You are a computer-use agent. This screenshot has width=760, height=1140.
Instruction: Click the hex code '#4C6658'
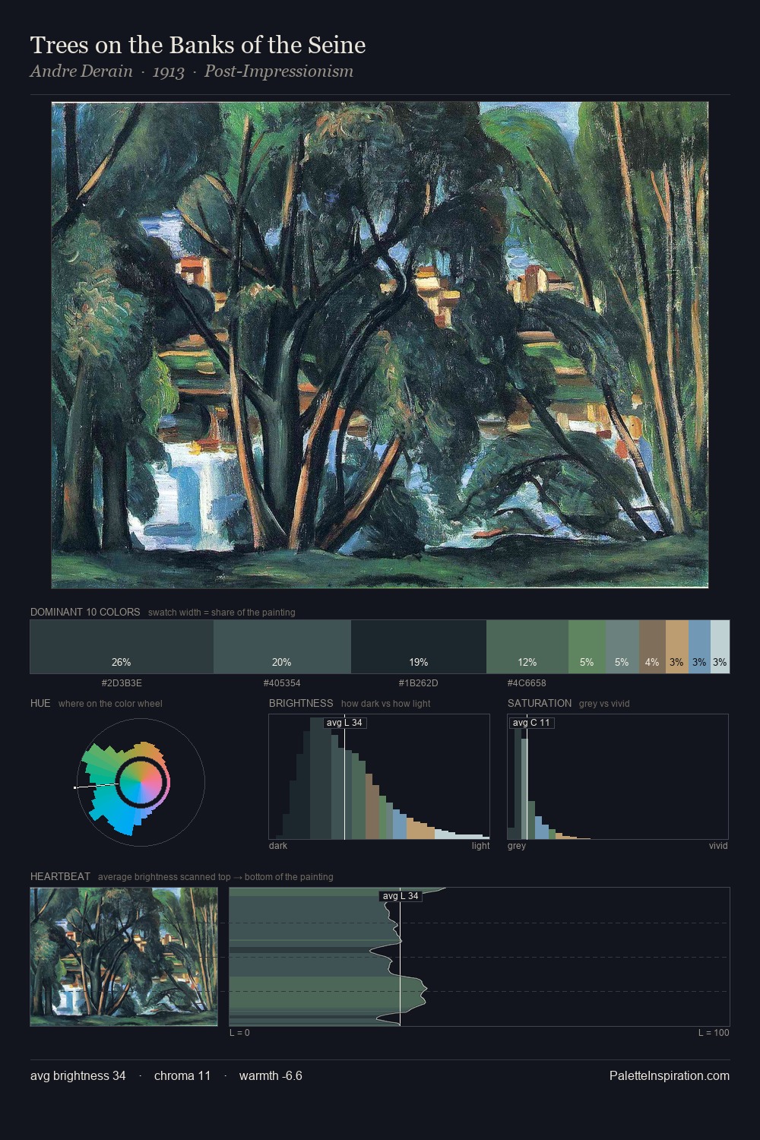click(x=527, y=683)
